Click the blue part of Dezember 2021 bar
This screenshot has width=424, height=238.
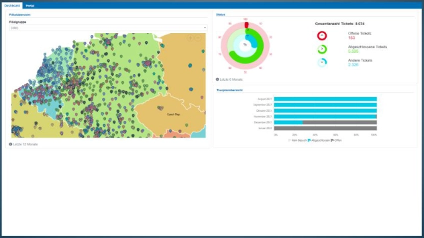288,122
